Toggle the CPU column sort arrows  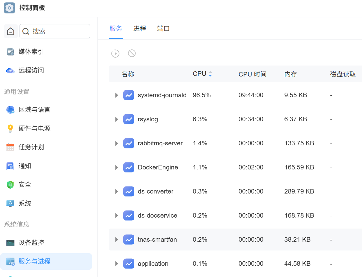[210, 74]
